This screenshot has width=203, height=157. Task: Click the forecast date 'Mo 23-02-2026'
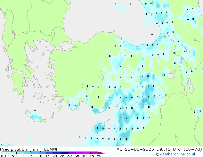coord(135,149)
